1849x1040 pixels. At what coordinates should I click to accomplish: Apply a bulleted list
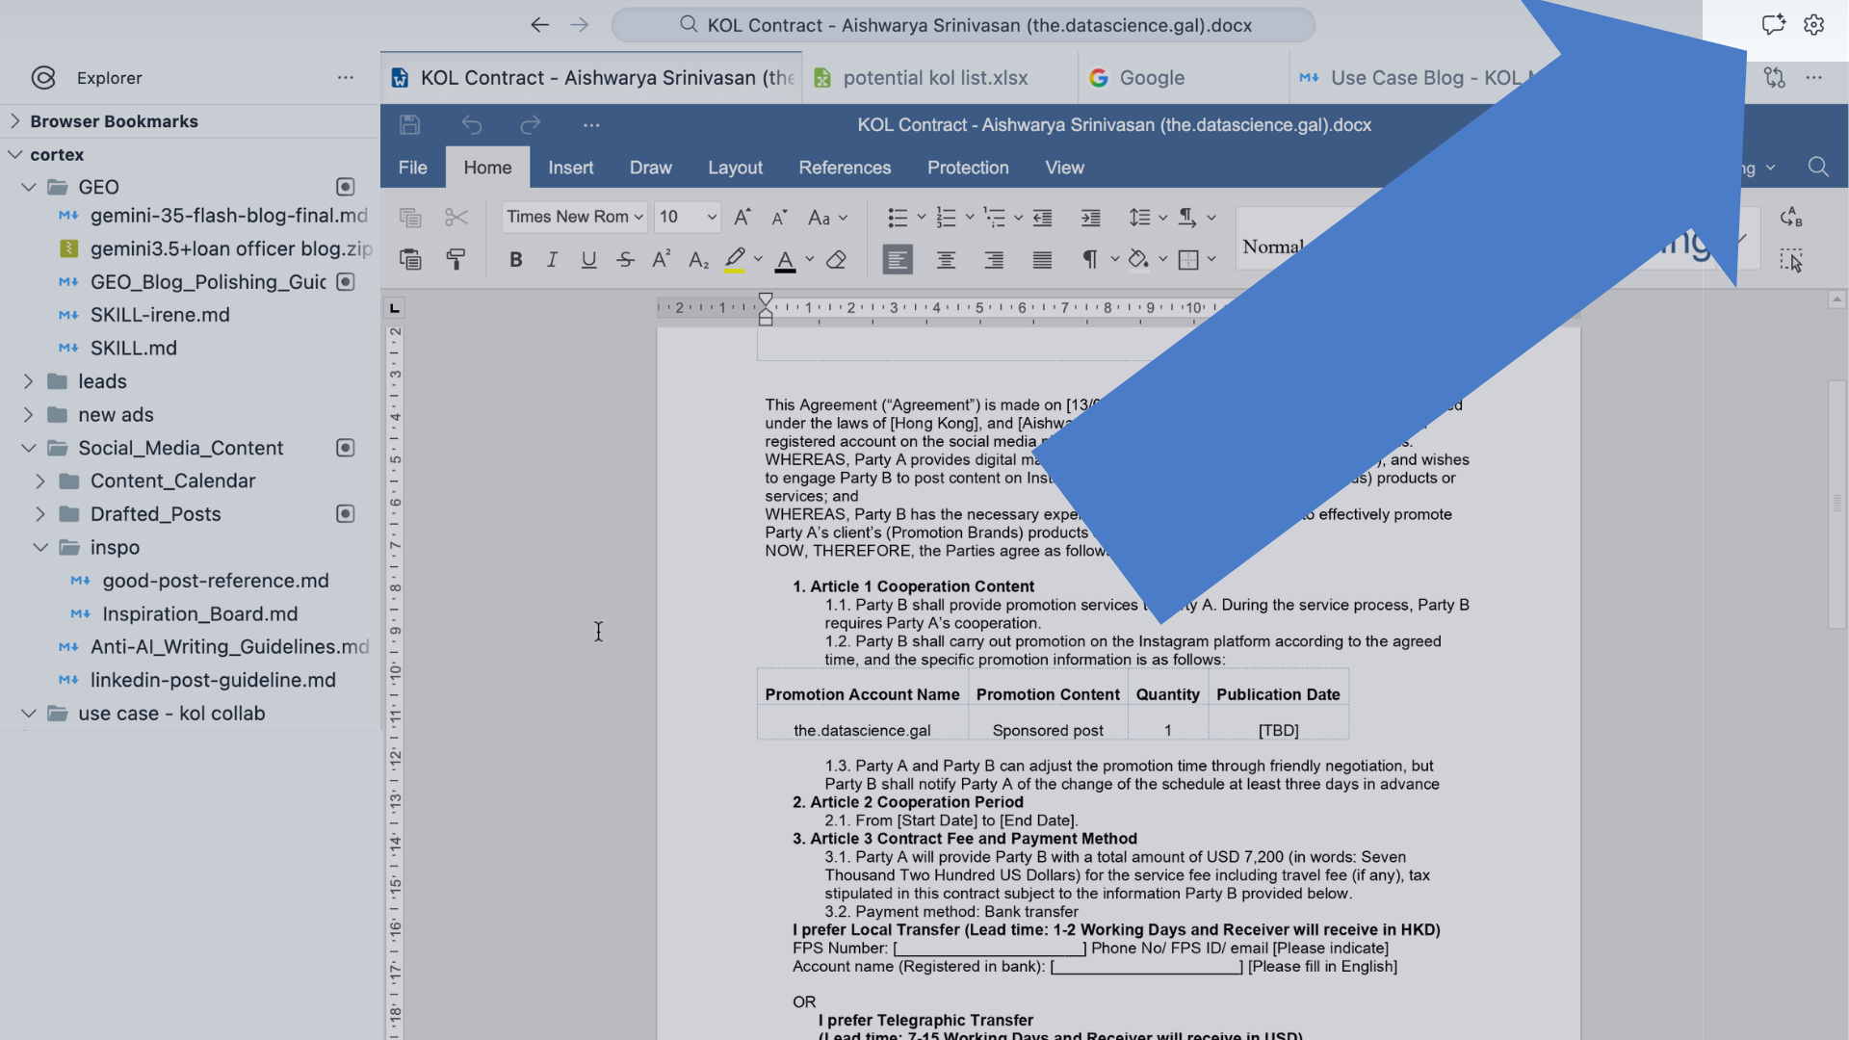pos(898,218)
